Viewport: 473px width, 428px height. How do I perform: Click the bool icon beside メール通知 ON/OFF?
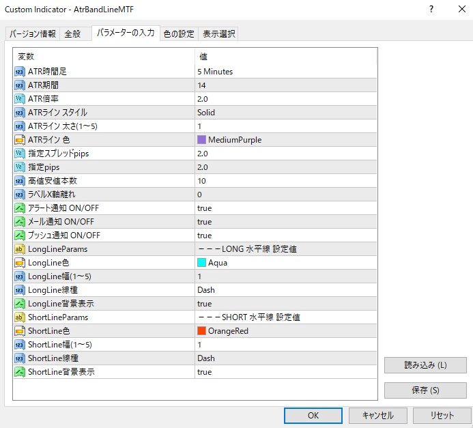tap(20, 222)
